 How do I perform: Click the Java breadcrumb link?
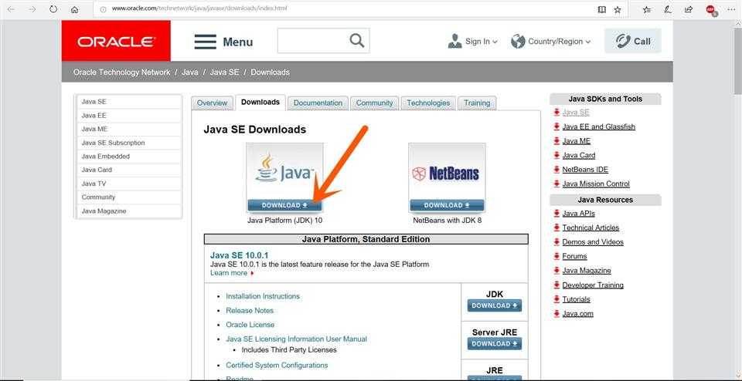(x=190, y=72)
